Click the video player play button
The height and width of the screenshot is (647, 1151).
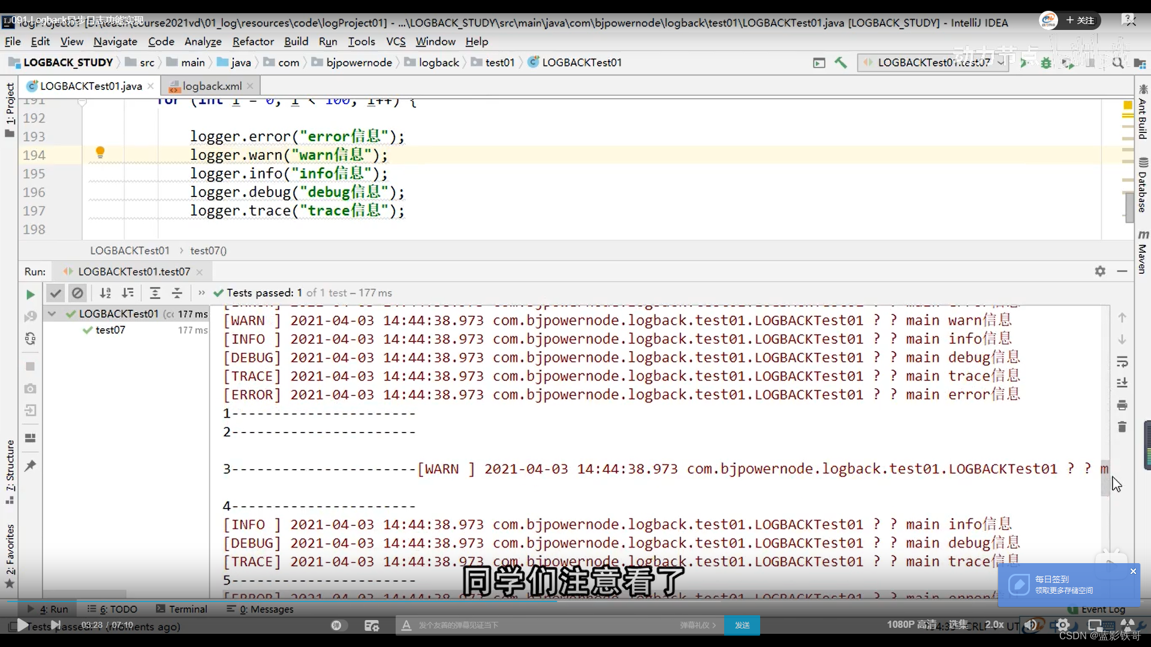[22, 625]
